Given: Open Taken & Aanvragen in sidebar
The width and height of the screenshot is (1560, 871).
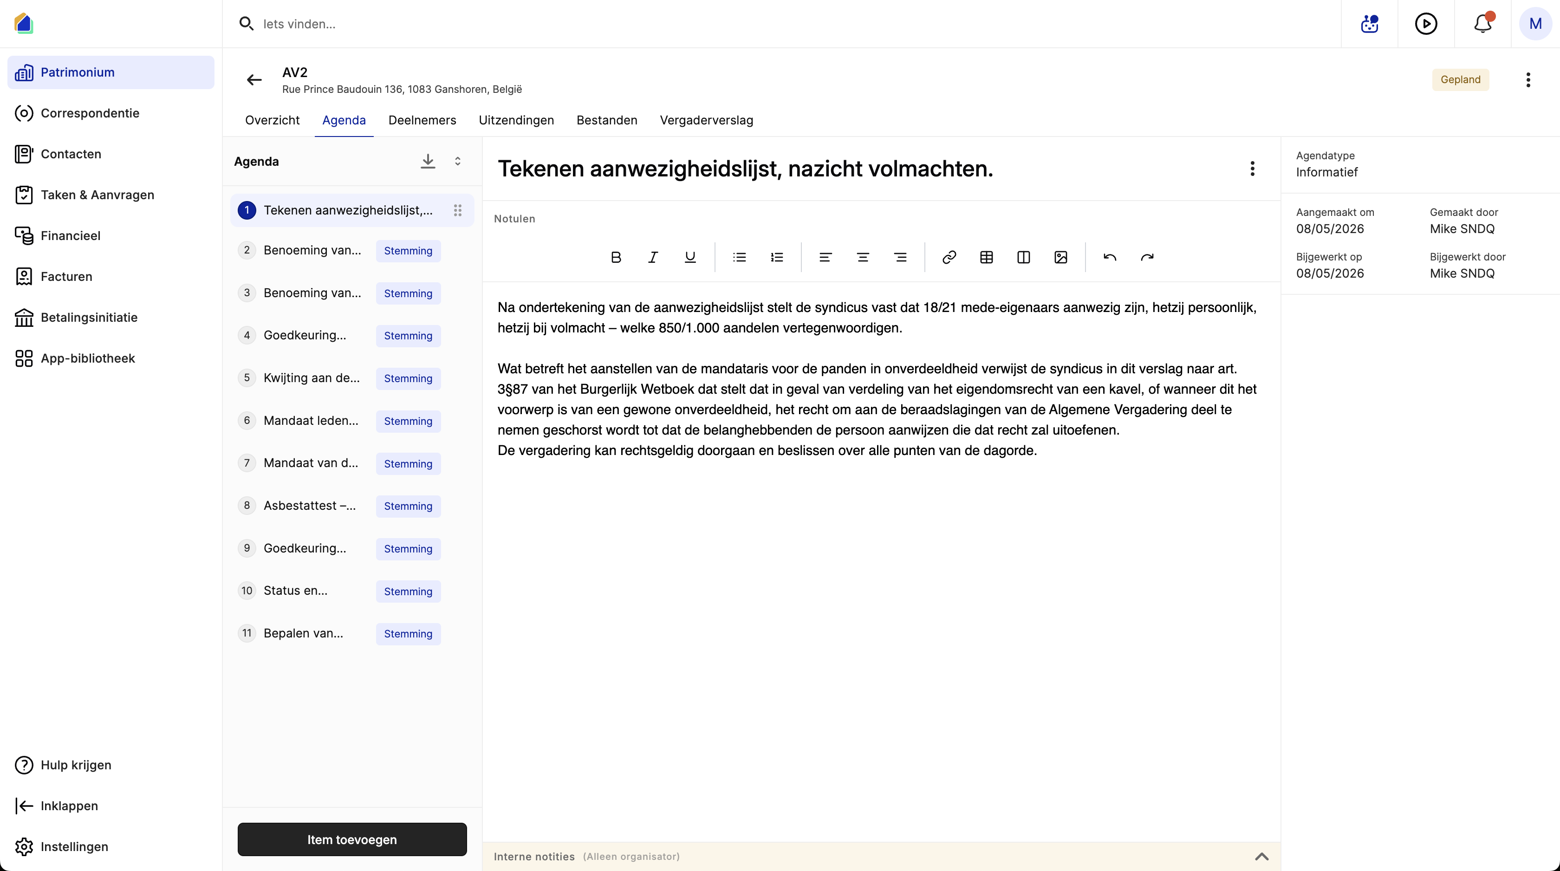Looking at the screenshot, I should [x=111, y=195].
